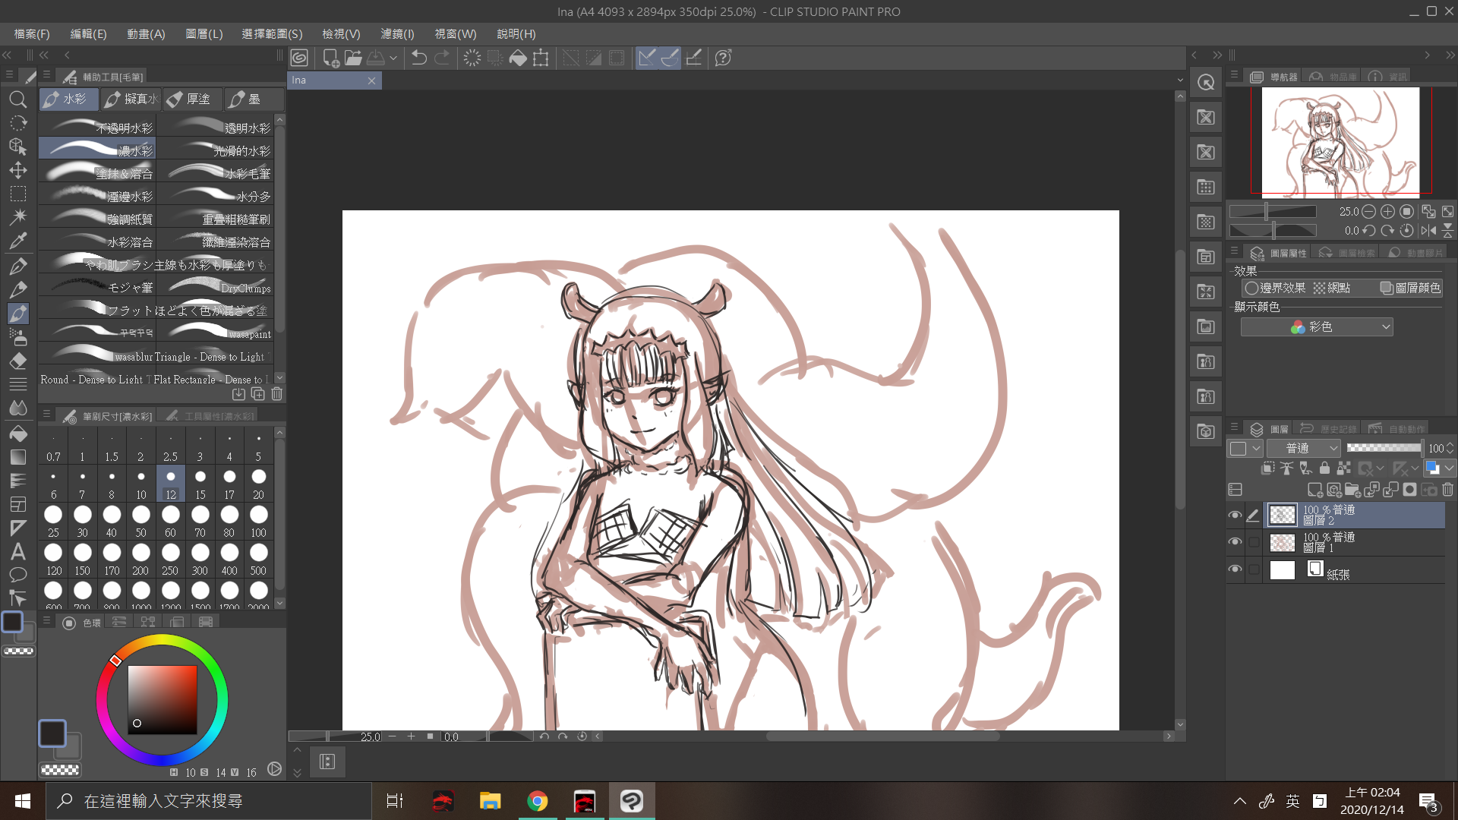Open the help question mark icon
The height and width of the screenshot is (820, 1458).
pyautogui.click(x=723, y=58)
